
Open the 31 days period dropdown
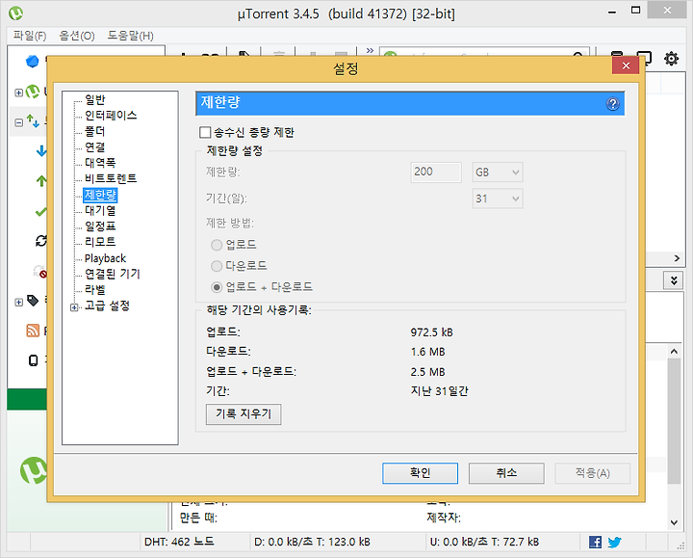tap(498, 199)
